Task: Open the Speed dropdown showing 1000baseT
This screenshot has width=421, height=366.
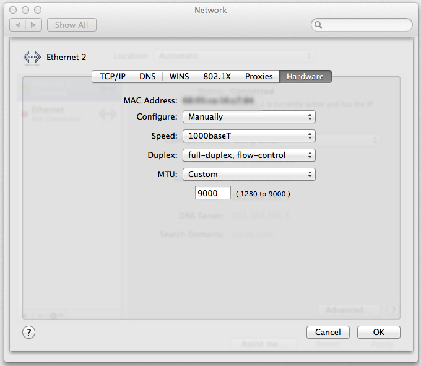Action: (249, 136)
